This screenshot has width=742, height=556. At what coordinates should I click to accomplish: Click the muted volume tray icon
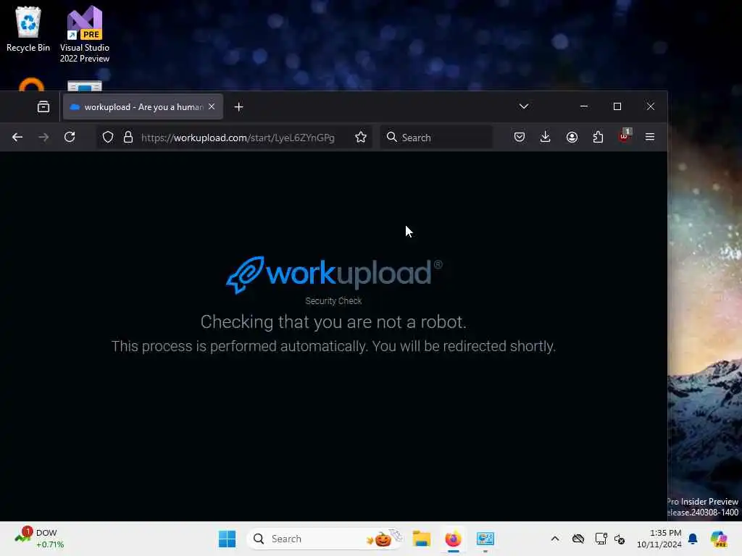pos(620,539)
